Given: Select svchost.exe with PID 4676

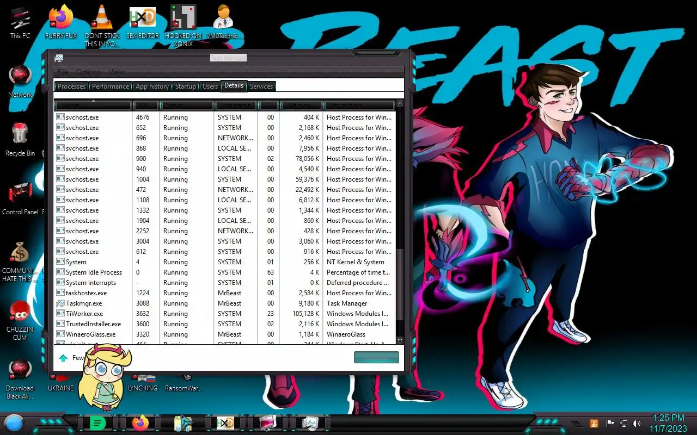Looking at the screenshot, I should (x=224, y=117).
